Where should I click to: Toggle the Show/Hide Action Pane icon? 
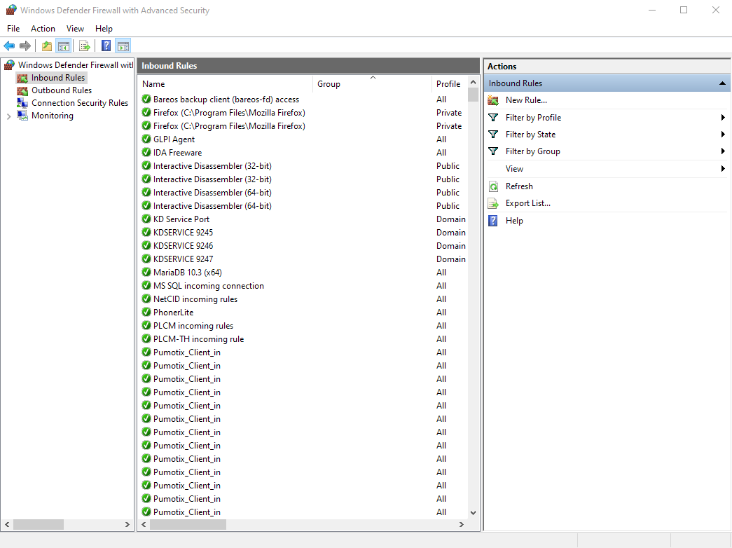[123, 46]
